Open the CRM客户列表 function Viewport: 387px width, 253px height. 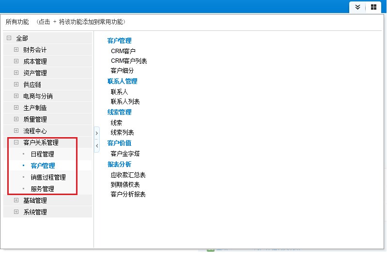pos(129,61)
